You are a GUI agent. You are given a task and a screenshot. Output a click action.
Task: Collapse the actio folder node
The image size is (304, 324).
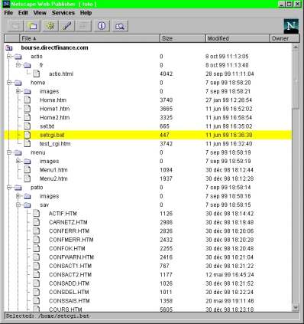coord(9,56)
